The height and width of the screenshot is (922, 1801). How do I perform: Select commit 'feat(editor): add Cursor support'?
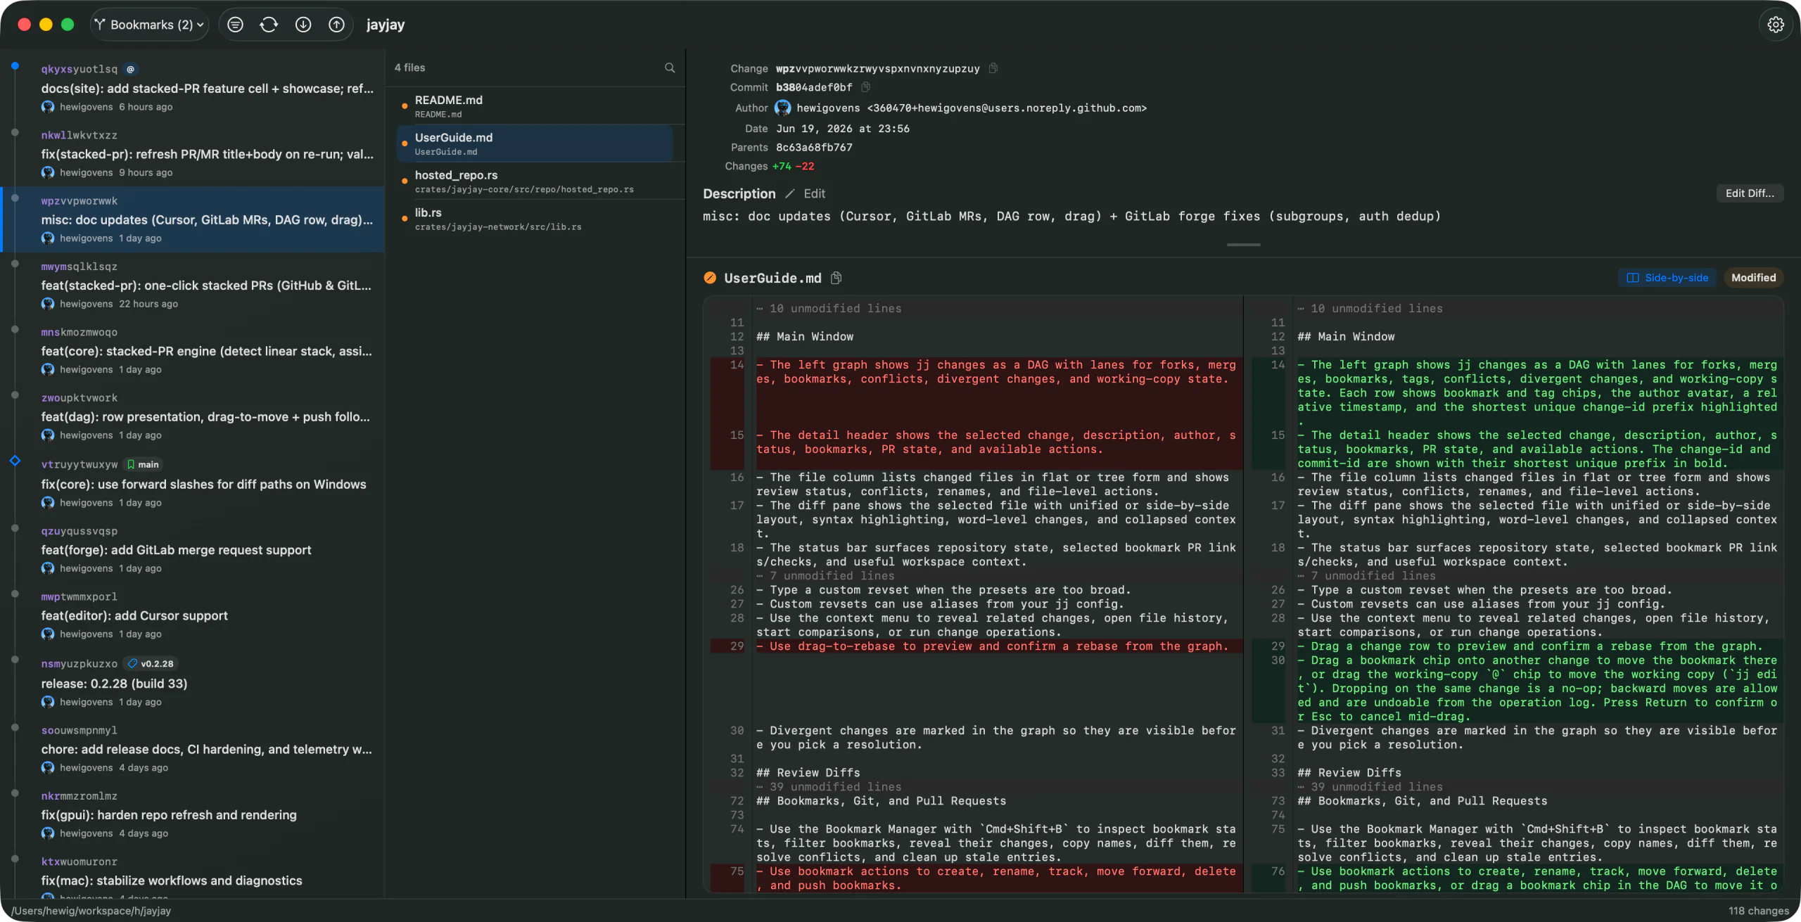[x=193, y=615]
